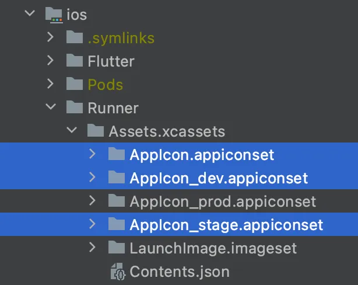The height and width of the screenshot is (285, 358).
Task: Collapse the Runner folder chevron
Action: coord(50,107)
